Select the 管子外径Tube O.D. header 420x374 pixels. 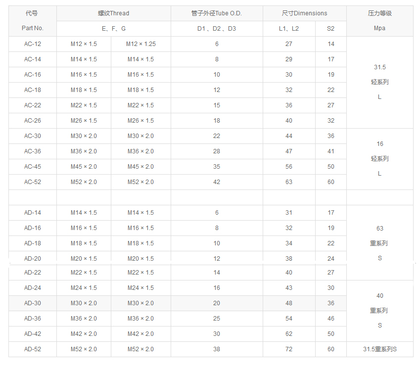tap(217, 13)
